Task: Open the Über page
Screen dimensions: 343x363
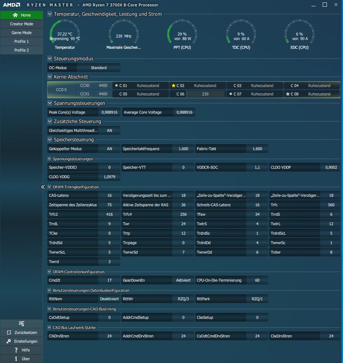Action: pos(21,359)
